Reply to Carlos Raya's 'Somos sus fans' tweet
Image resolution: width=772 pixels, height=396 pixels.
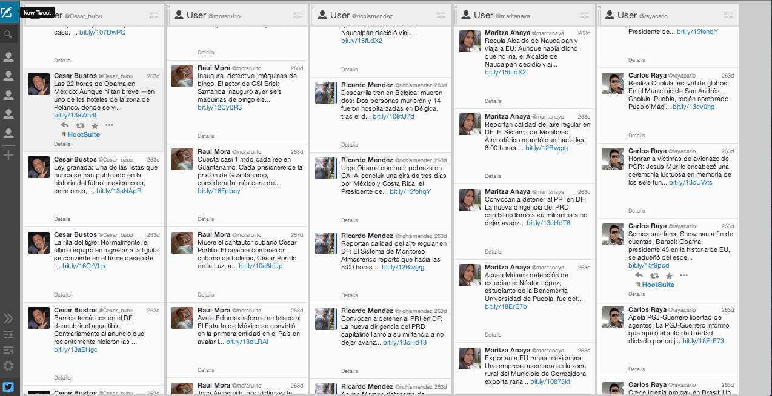tap(639, 276)
